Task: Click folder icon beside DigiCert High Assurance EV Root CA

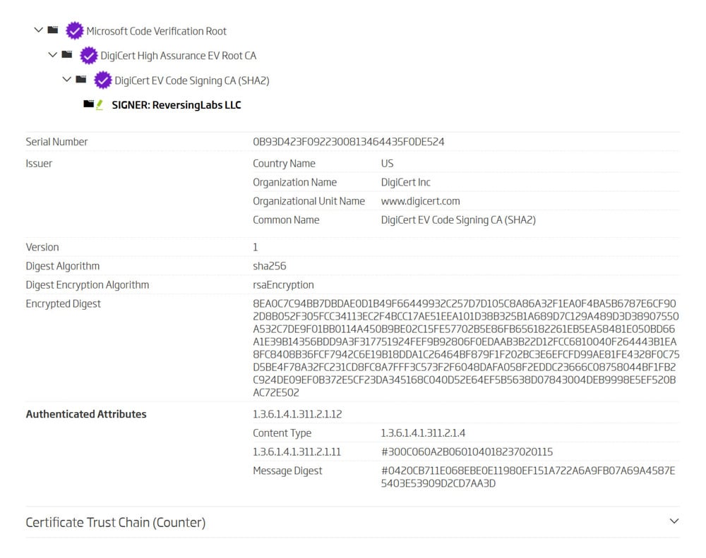Action: 67,54
